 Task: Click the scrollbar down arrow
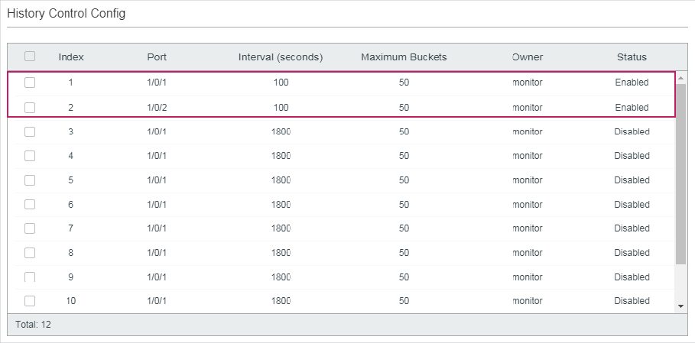680,306
